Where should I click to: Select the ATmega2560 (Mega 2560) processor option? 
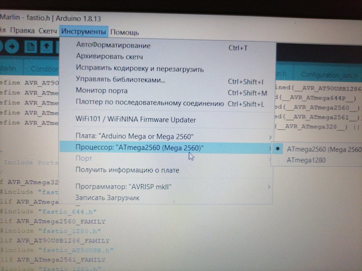point(316,149)
